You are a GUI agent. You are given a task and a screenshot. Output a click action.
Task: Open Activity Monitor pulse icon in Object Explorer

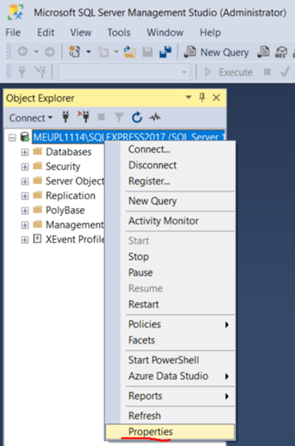pos(155,117)
